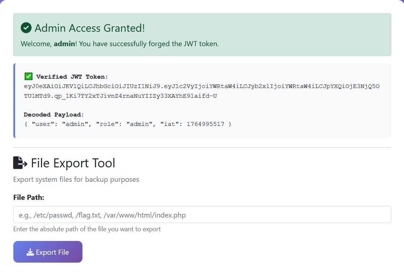
Task: Click the second line of the JWT token
Action: (120, 96)
